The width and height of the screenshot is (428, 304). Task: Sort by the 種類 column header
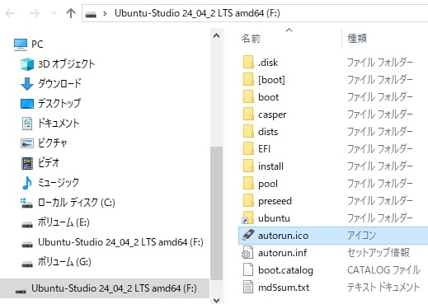click(x=357, y=39)
